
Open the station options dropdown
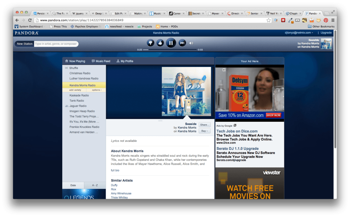(x=97, y=90)
